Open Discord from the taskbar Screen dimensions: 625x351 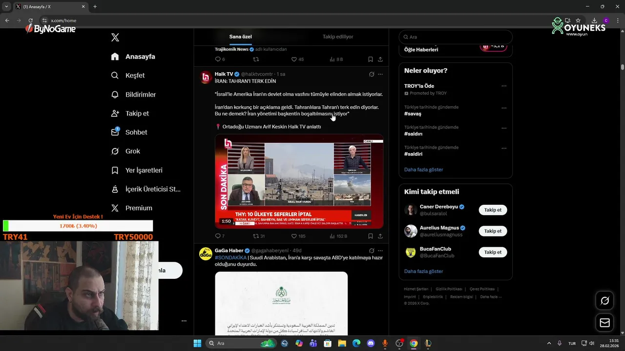(371, 343)
